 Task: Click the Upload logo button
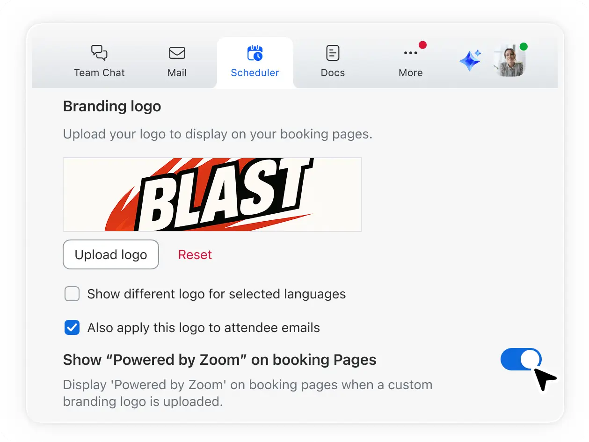click(110, 254)
